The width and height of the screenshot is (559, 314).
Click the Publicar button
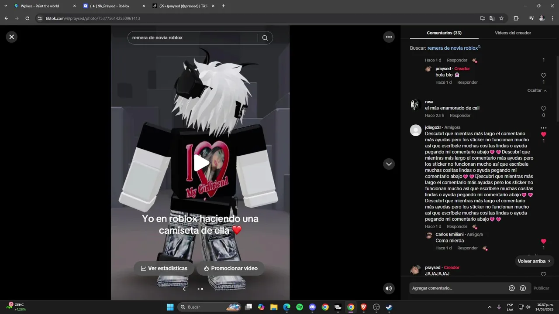541,288
